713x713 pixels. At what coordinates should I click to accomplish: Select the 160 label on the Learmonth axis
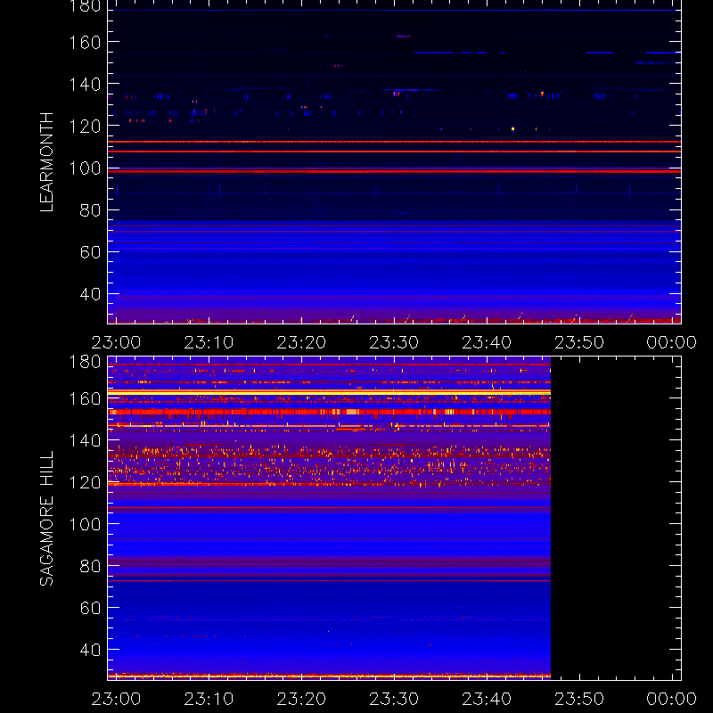85,42
